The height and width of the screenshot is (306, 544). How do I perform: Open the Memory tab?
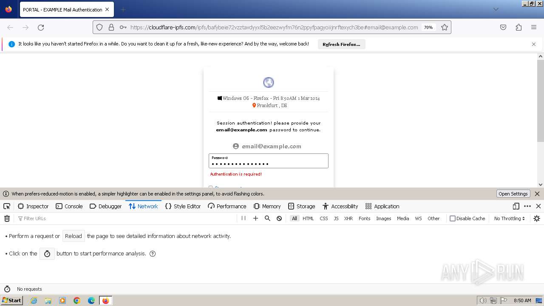point(267,206)
